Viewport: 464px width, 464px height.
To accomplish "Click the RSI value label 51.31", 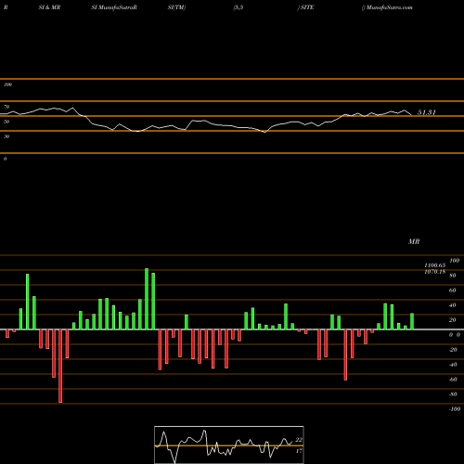I will tap(427, 112).
